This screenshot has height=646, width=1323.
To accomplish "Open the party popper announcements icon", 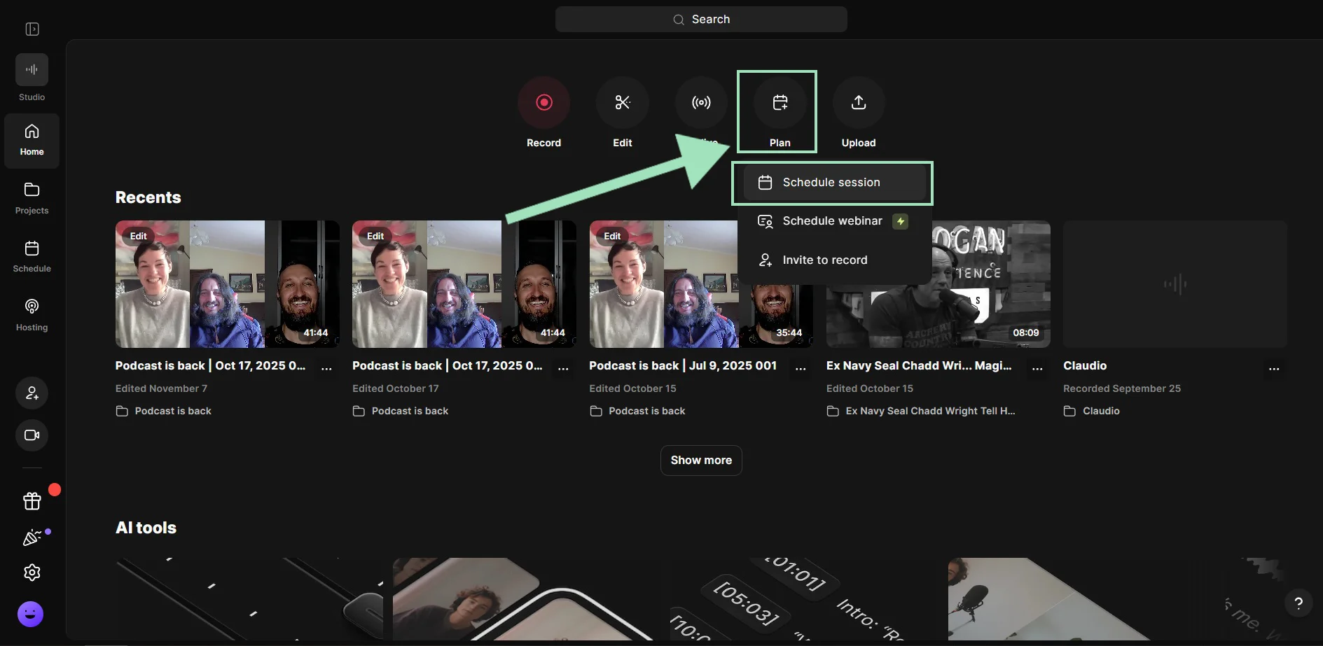I will click(32, 537).
